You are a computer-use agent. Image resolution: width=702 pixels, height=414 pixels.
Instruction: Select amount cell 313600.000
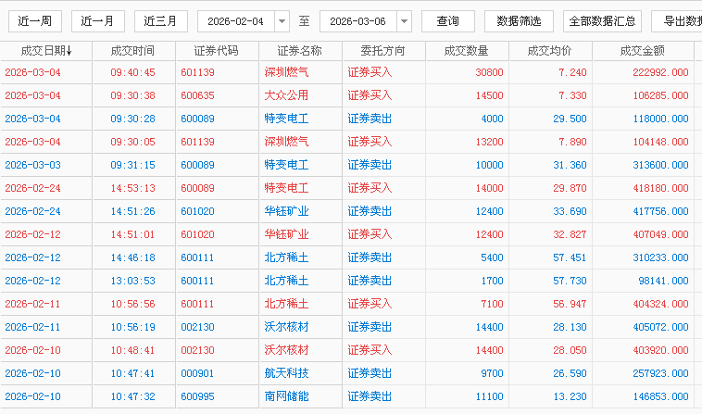click(x=661, y=165)
